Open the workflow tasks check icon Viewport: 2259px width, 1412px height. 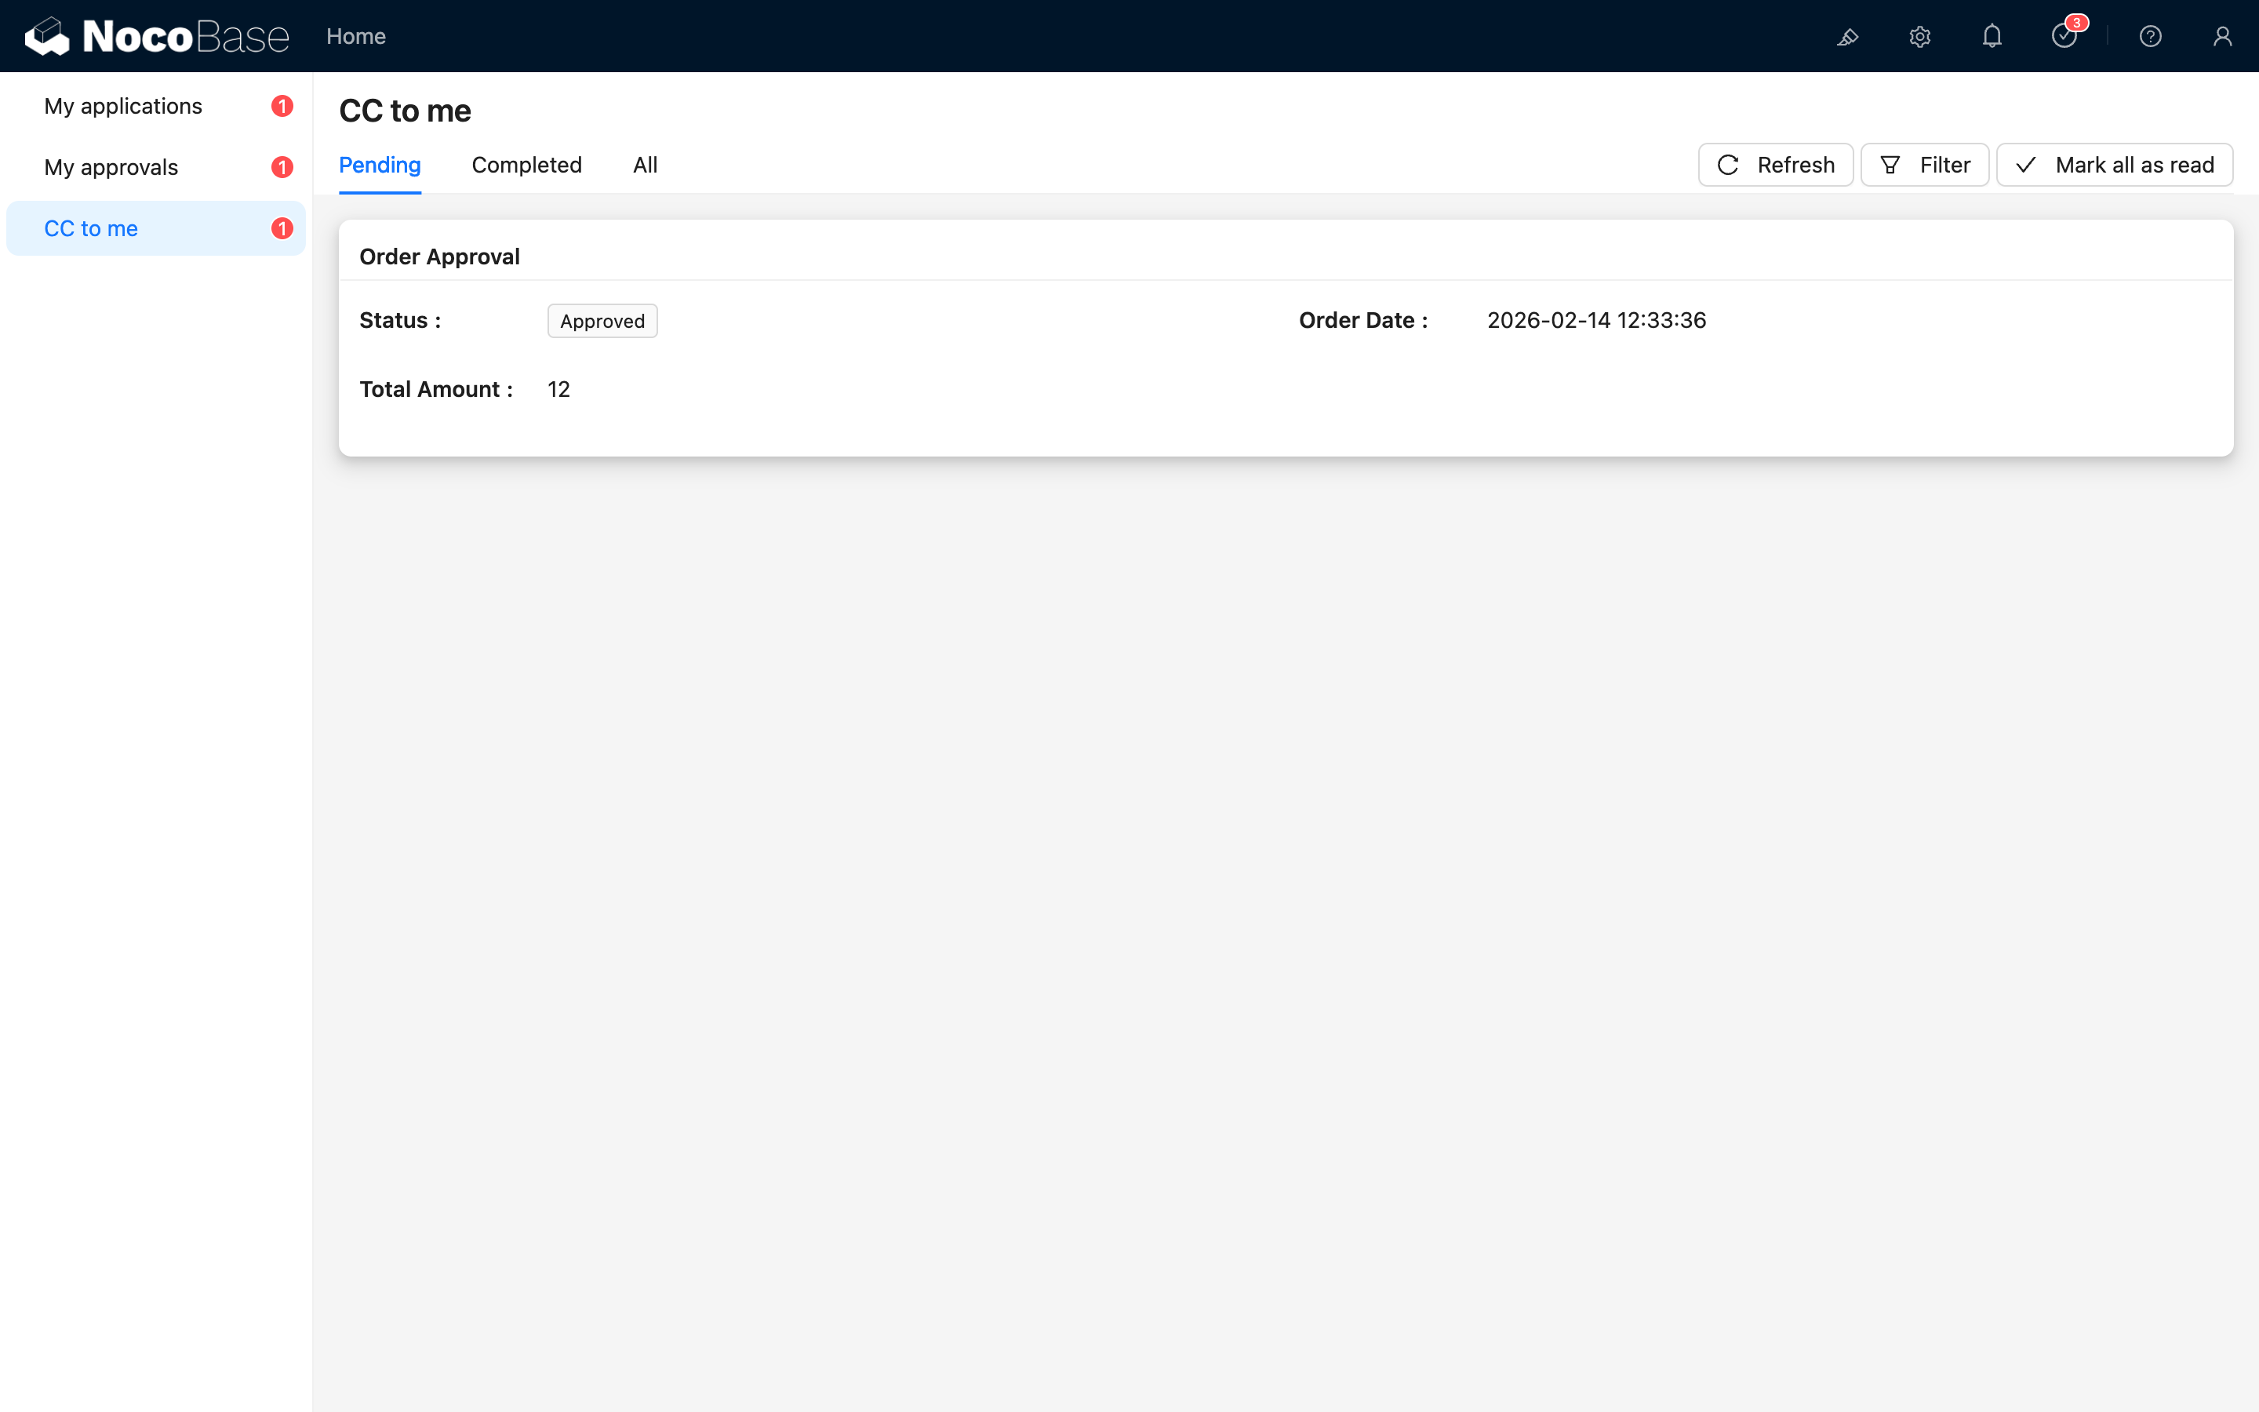2064,36
